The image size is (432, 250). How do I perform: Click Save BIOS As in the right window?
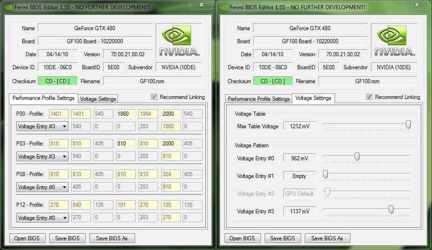[327, 238]
